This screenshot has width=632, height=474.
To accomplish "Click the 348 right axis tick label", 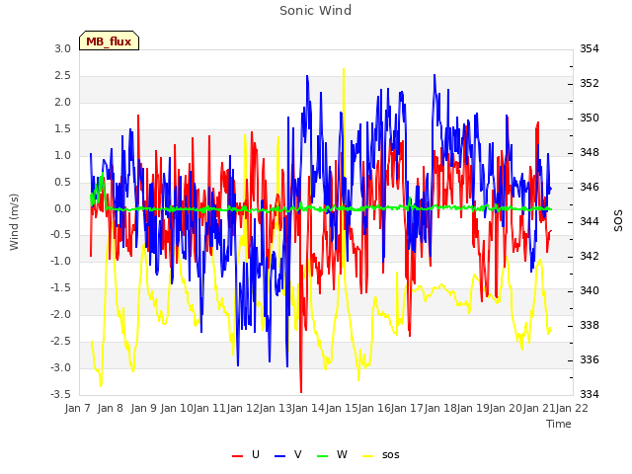I will click(590, 152).
